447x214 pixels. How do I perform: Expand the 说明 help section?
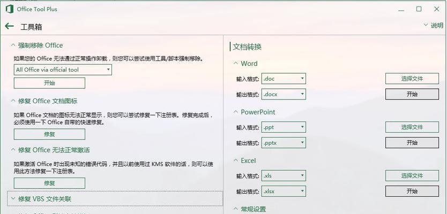pyautogui.click(x=433, y=25)
